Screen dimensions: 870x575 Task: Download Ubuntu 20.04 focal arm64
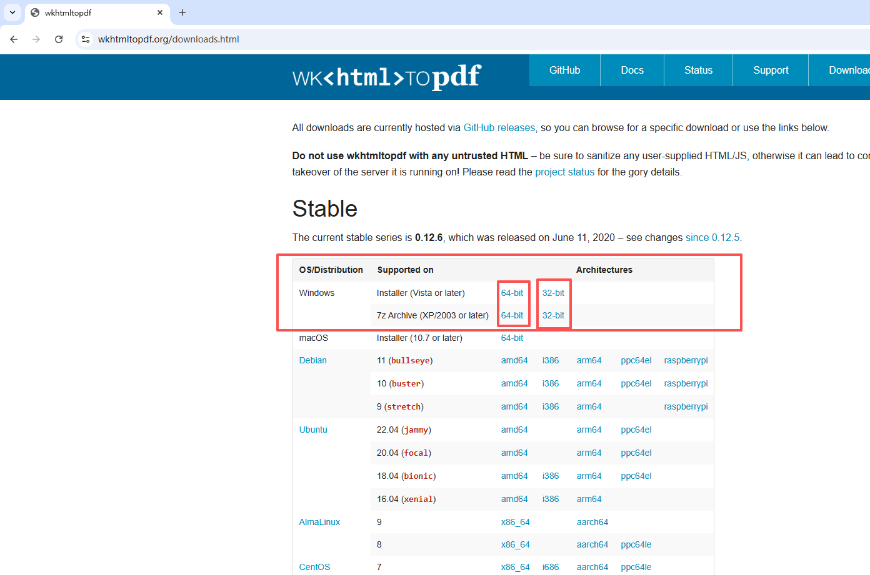point(589,453)
